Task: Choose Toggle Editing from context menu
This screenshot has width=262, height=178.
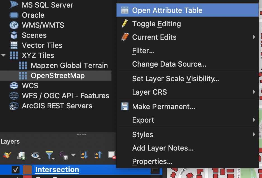Action: [156, 24]
